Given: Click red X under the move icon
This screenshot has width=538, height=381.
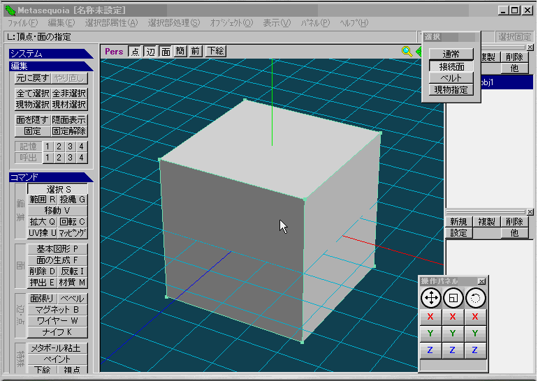Looking at the screenshot, I should click(x=430, y=317).
